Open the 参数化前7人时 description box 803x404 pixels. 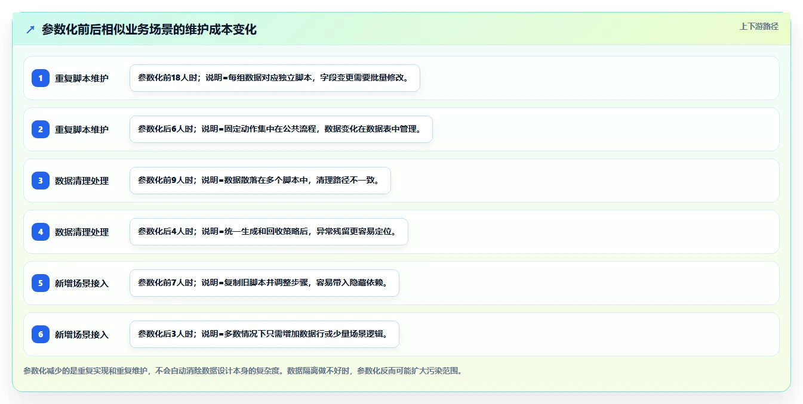click(264, 283)
